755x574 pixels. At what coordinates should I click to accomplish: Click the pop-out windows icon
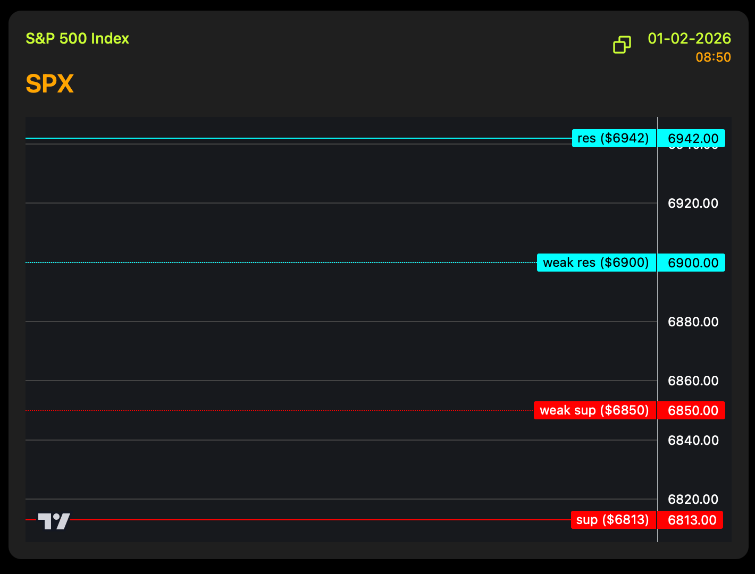(x=622, y=45)
